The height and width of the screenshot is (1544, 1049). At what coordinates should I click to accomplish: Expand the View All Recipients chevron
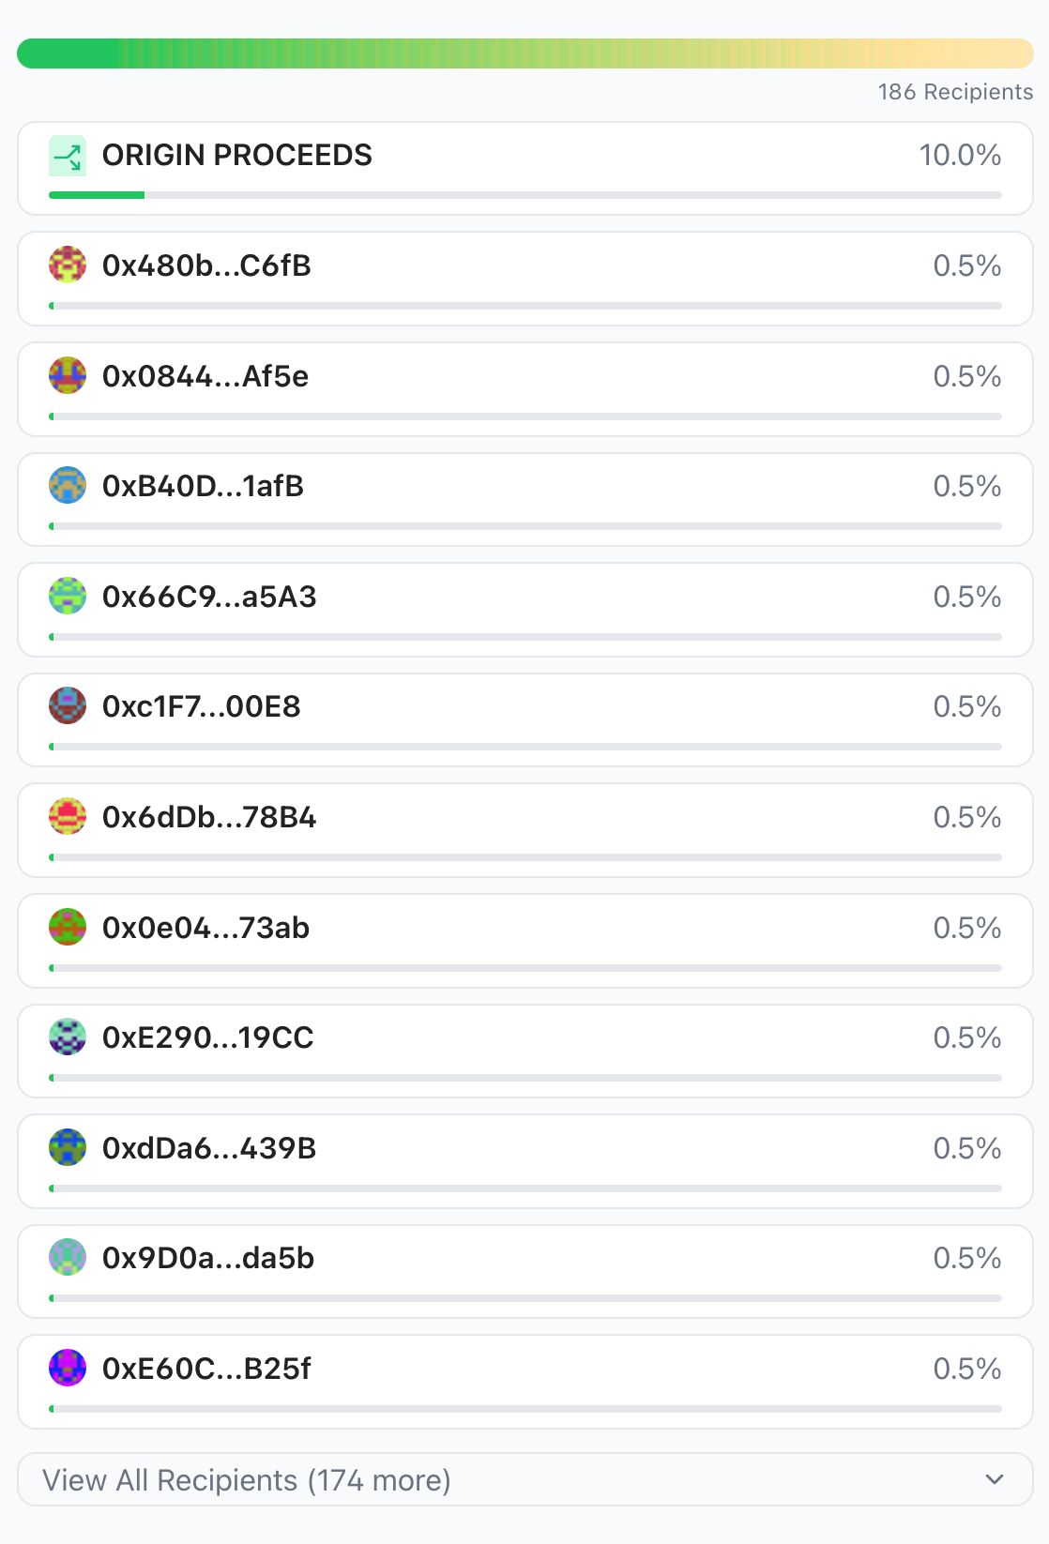coord(995,1480)
